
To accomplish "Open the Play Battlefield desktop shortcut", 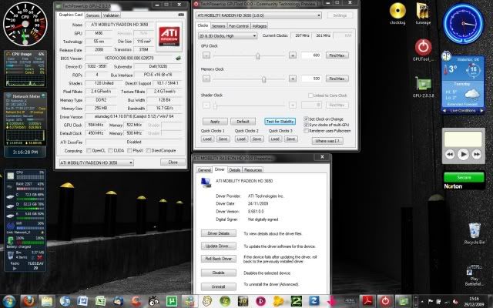I will 475,276.
